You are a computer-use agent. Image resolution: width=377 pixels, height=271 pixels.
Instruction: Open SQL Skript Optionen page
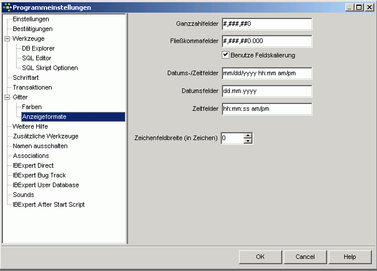click(x=50, y=68)
